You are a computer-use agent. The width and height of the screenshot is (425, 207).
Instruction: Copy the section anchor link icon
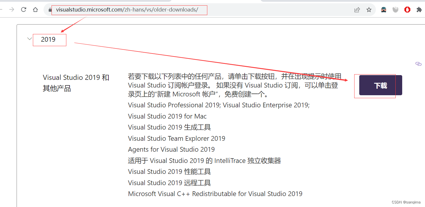coord(418,64)
